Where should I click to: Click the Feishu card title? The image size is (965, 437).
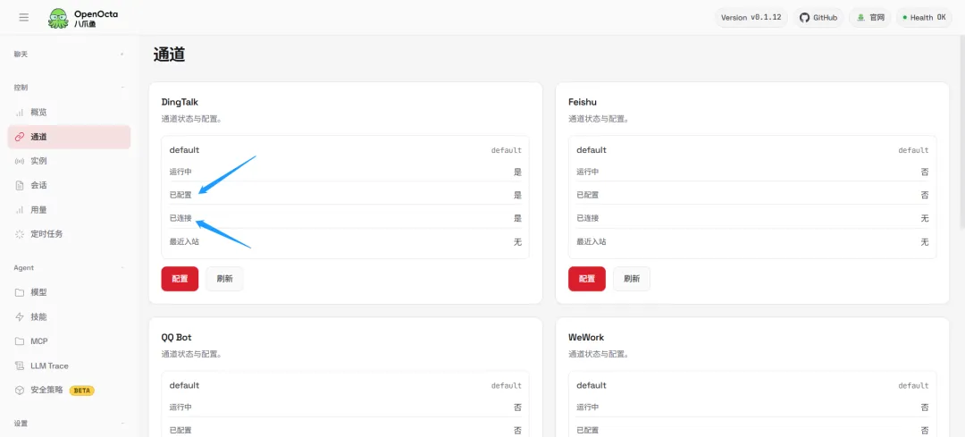click(x=583, y=102)
